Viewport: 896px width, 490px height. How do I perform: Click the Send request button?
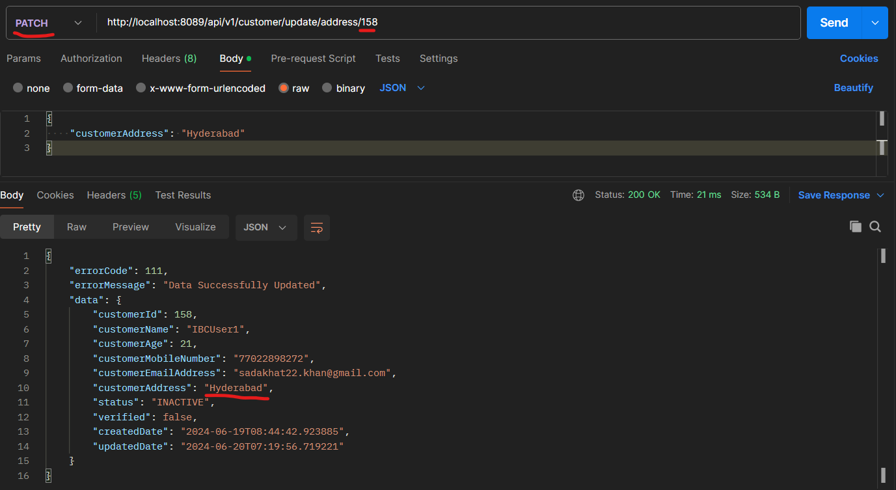coord(834,23)
